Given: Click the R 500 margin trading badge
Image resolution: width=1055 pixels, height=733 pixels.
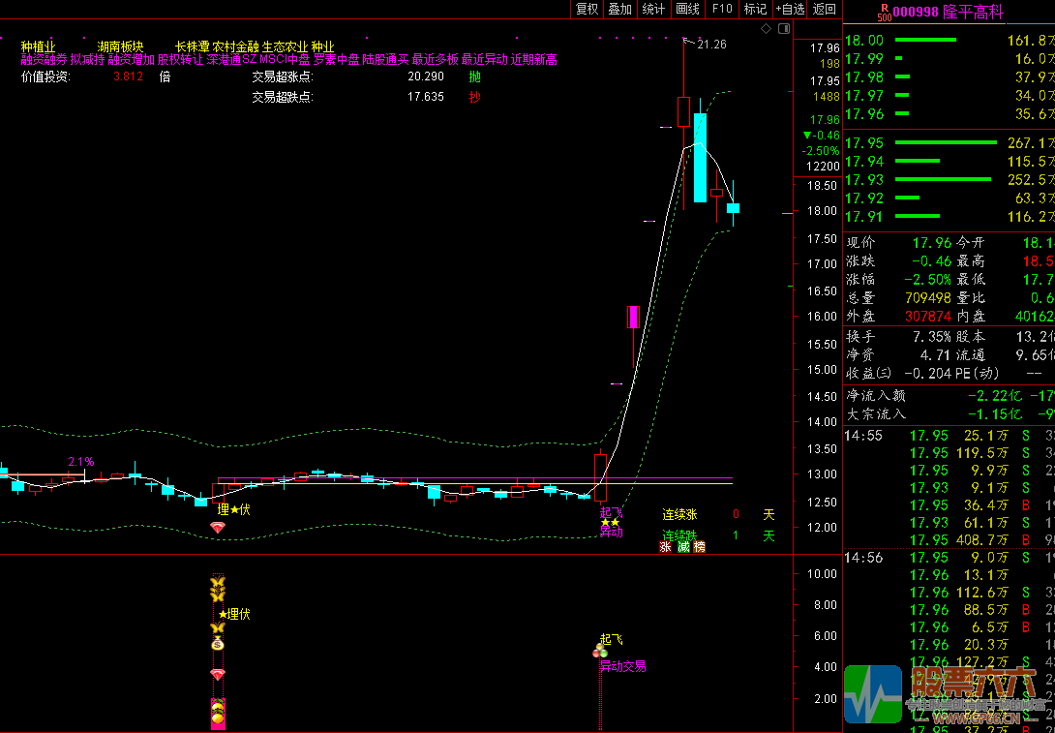Looking at the screenshot, I should pyautogui.click(x=883, y=12).
